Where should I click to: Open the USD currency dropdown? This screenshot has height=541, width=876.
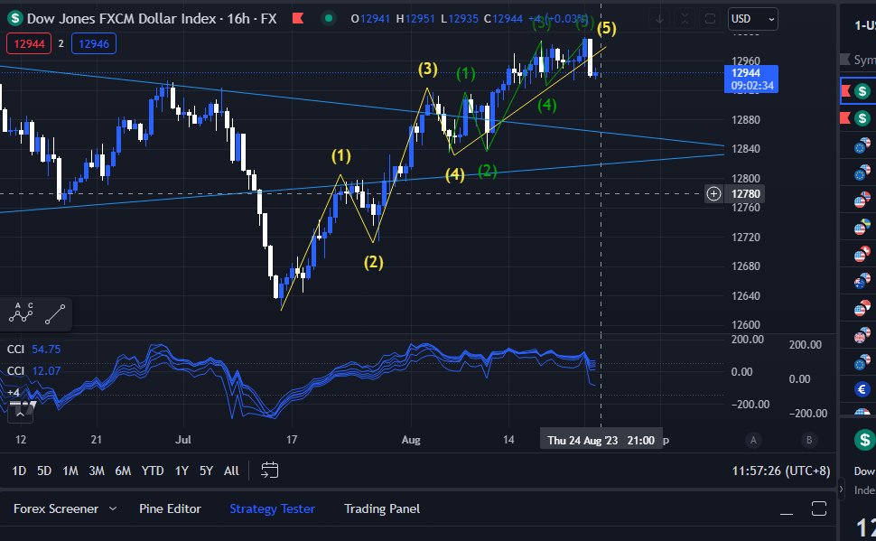(x=752, y=19)
